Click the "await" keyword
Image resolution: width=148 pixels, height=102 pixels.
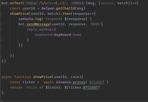point(49,82)
